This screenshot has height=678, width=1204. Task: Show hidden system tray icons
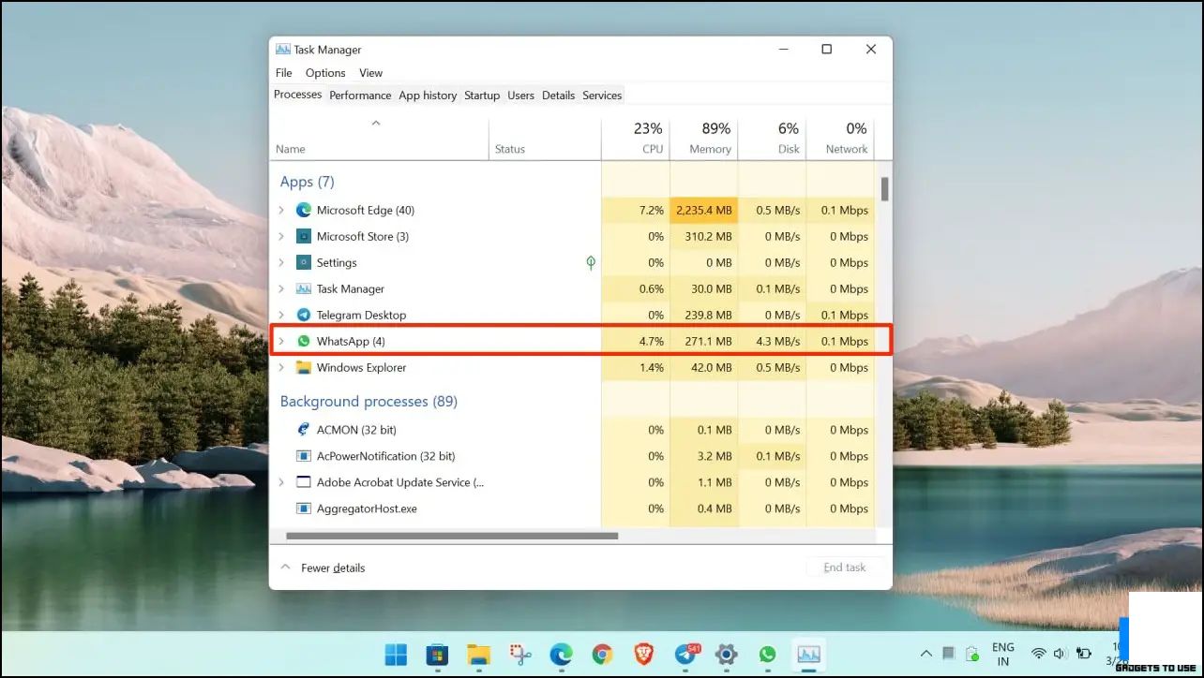(926, 654)
